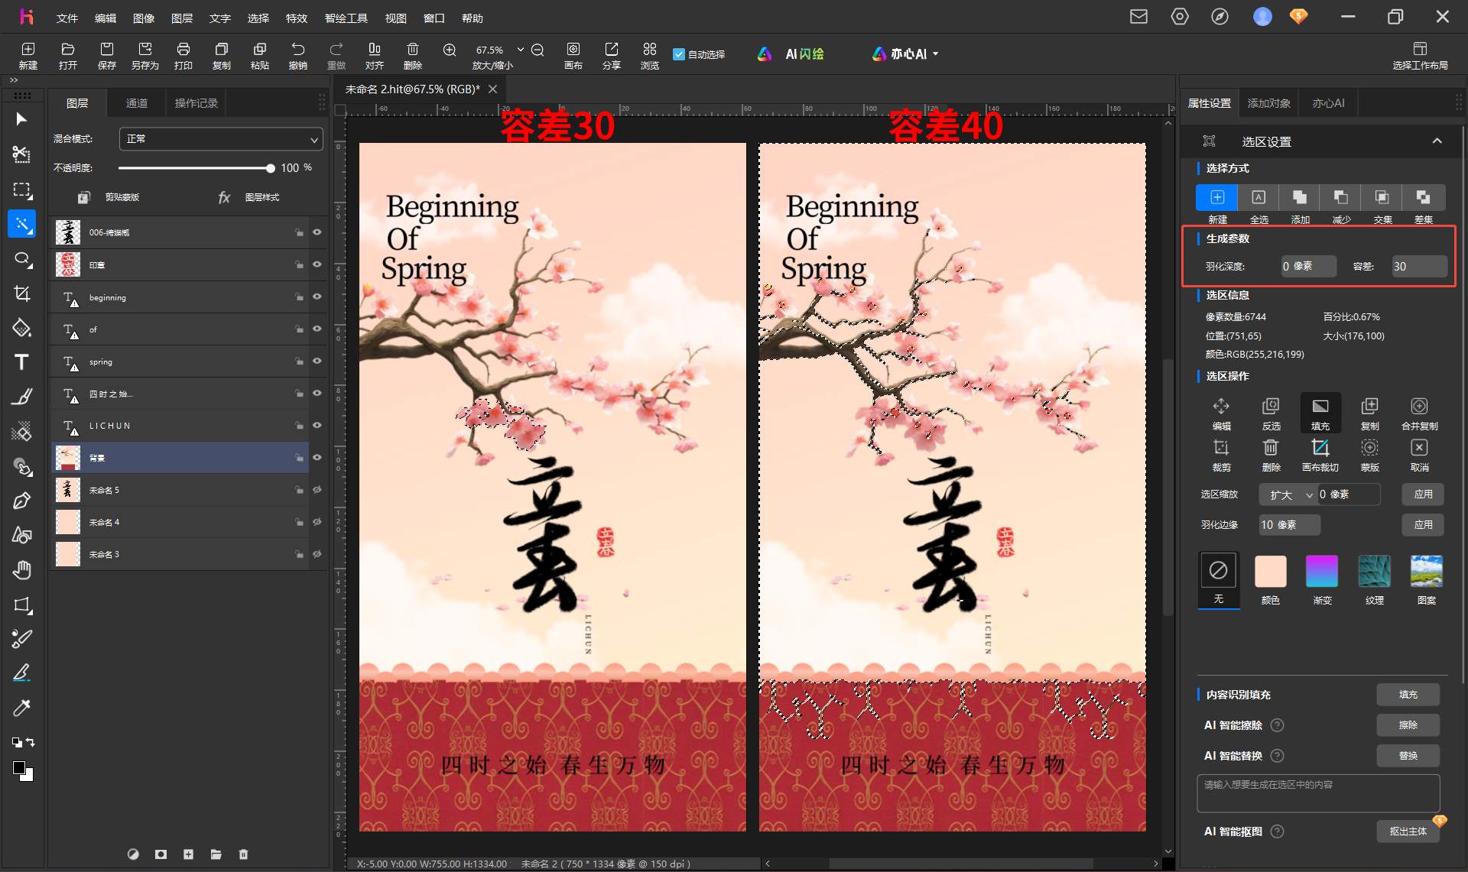The width and height of the screenshot is (1468, 872).
Task: Switch to the 操作记录 tab
Action: tap(196, 103)
